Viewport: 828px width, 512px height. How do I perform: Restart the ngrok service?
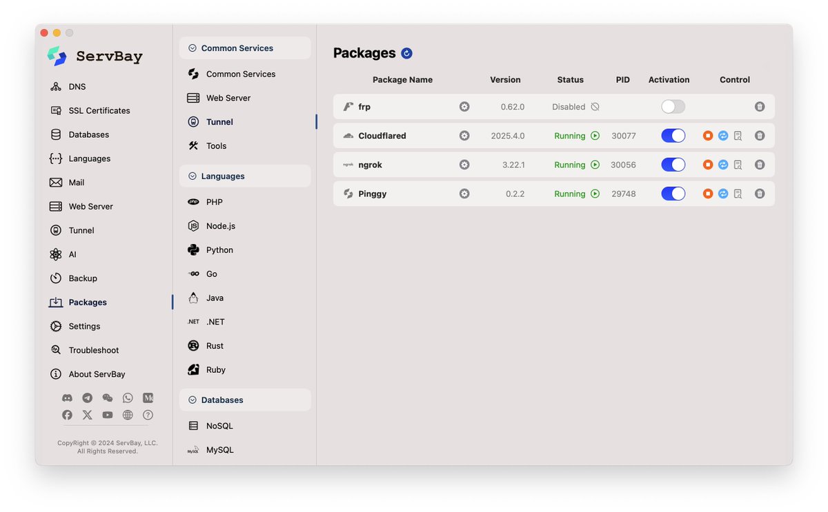point(723,165)
